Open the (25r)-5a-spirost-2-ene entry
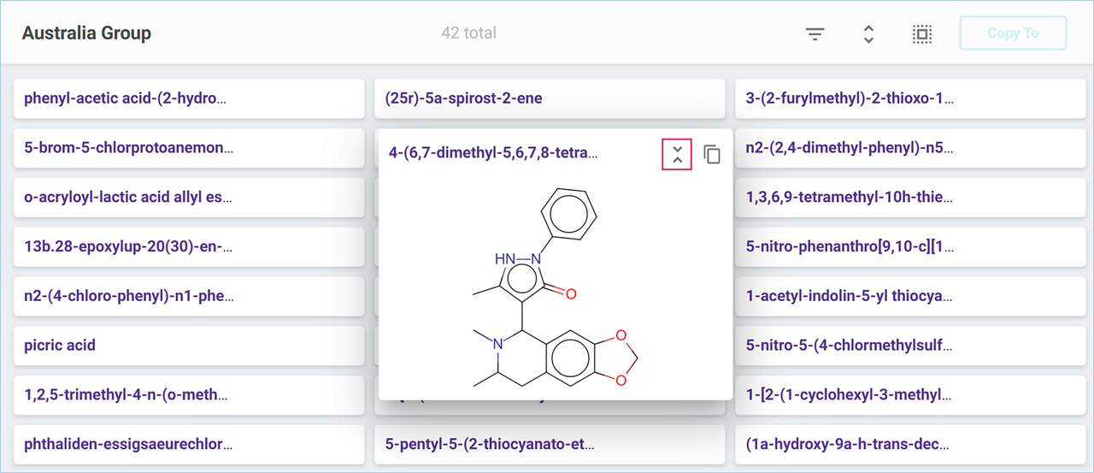 pyautogui.click(x=549, y=98)
